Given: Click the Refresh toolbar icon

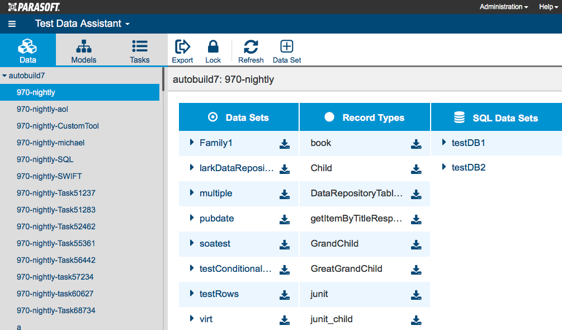Looking at the screenshot, I should 251,51.
